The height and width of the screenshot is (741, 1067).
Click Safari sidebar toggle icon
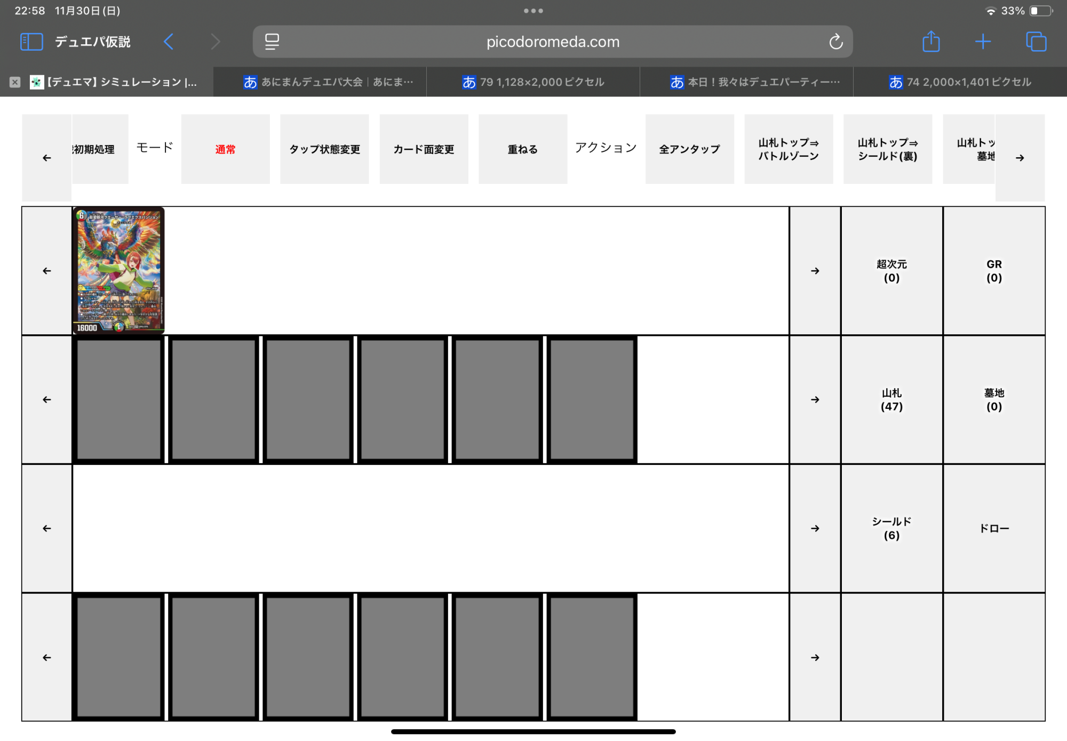coord(31,42)
